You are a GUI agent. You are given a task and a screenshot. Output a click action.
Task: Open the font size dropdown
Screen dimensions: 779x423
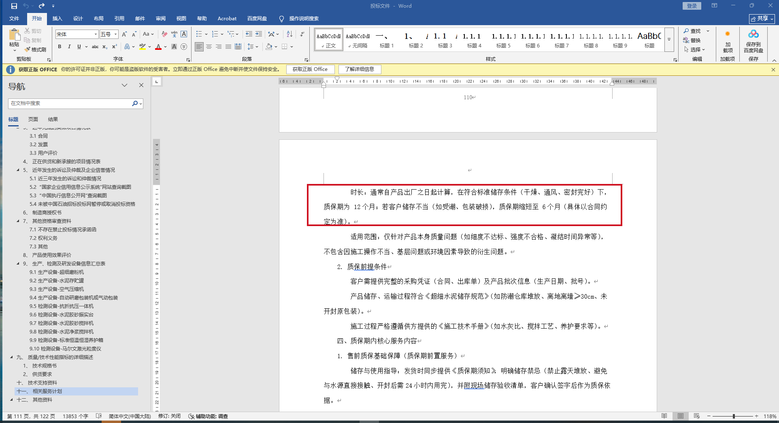coord(115,34)
